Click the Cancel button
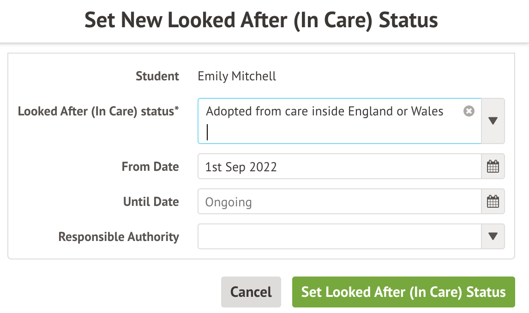This screenshot has height=313, width=529. tap(251, 292)
